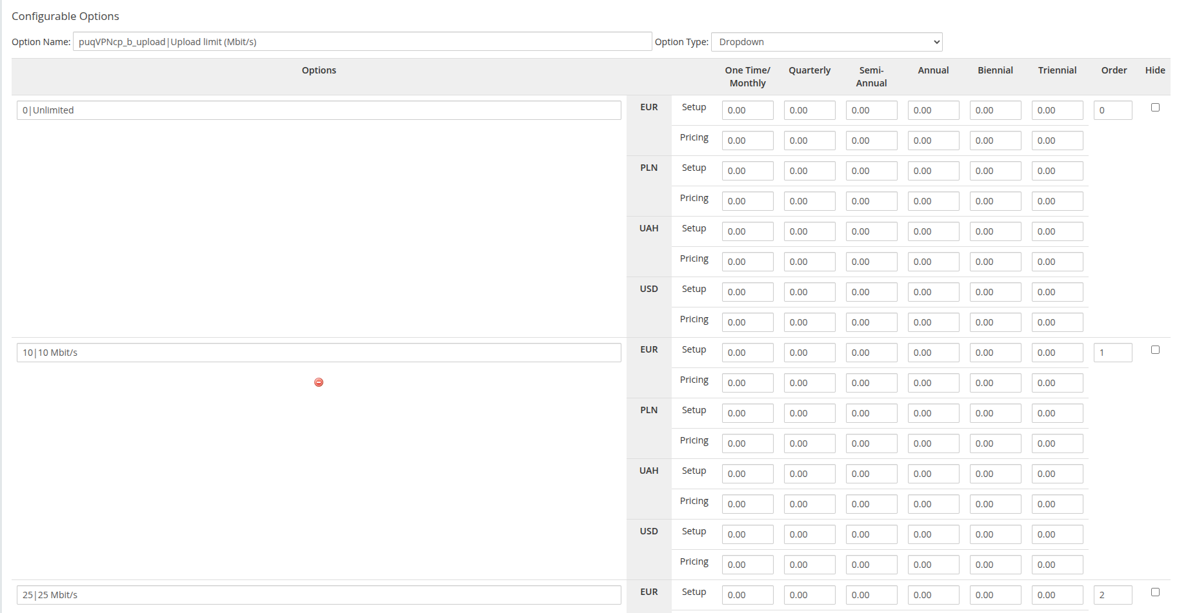The height and width of the screenshot is (613, 1177).
Task: Click 0|Unlimited PLN Setup Monthly field
Action: [x=748, y=171]
